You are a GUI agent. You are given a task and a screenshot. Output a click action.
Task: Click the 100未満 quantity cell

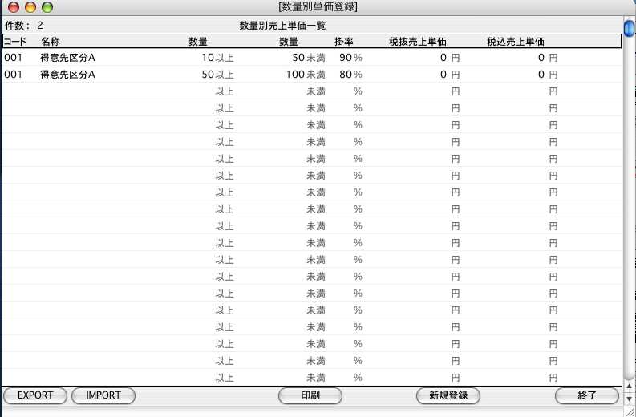coord(306,75)
